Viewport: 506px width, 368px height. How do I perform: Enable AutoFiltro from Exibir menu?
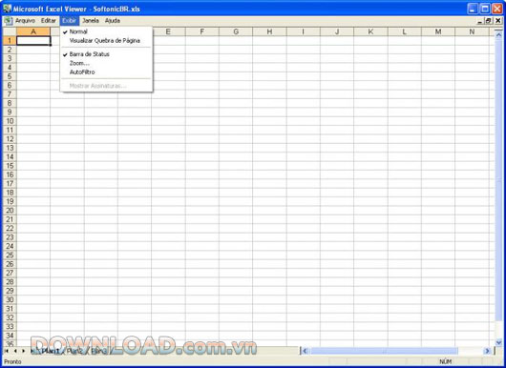pyautogui.click(x=107, y=72)
